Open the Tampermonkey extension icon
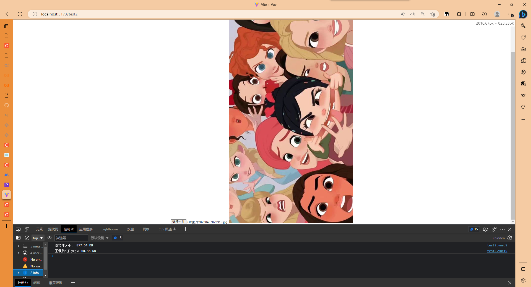Viewport: 531px width, 287px height. (447, 14)
